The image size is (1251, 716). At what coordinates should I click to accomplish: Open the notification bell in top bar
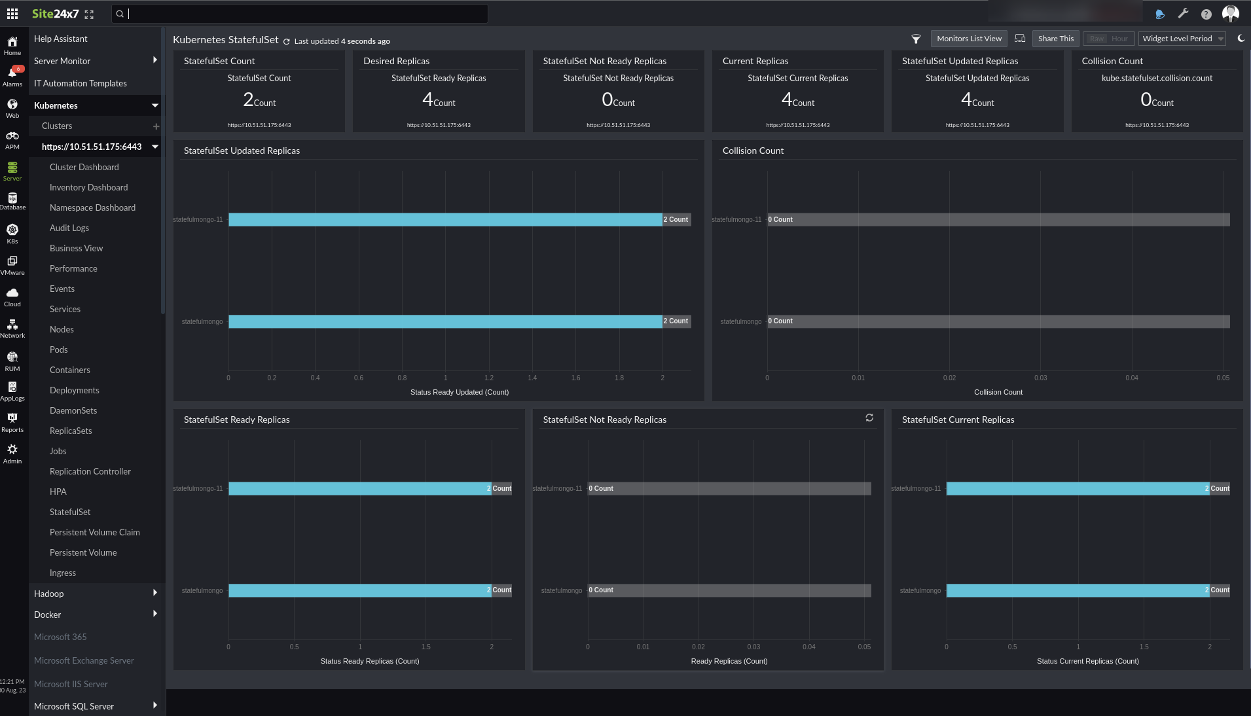pyautogui.click(x=1159, y=13)
